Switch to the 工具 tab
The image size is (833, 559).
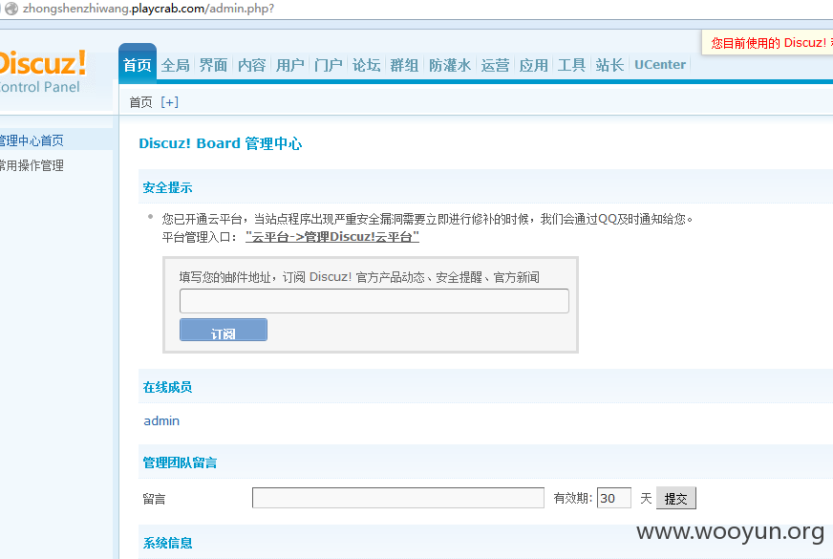tap(571, 65)
